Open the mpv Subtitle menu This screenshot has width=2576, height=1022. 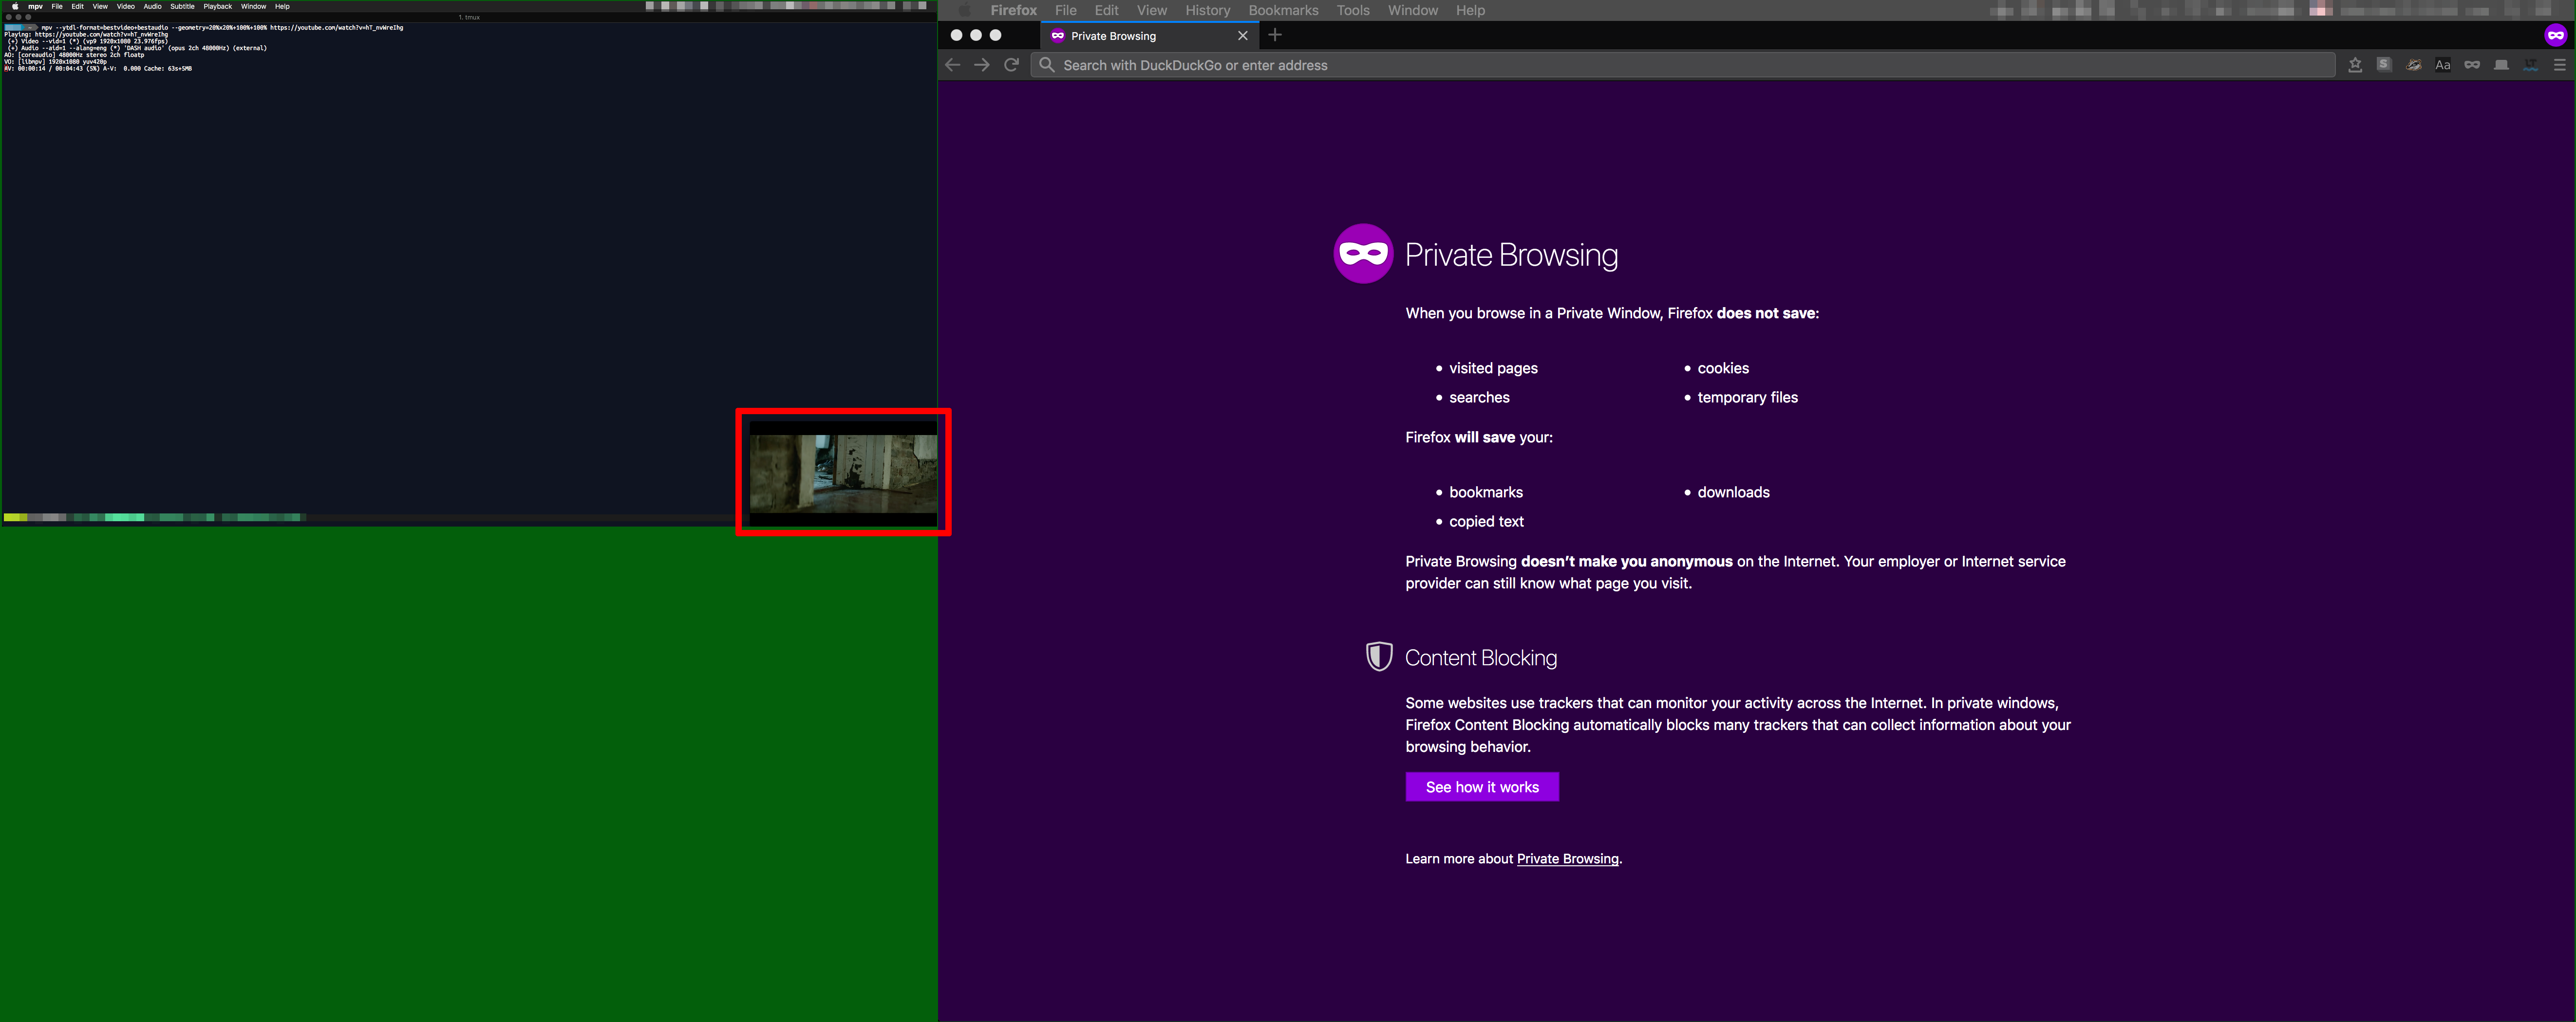point(182,6)
